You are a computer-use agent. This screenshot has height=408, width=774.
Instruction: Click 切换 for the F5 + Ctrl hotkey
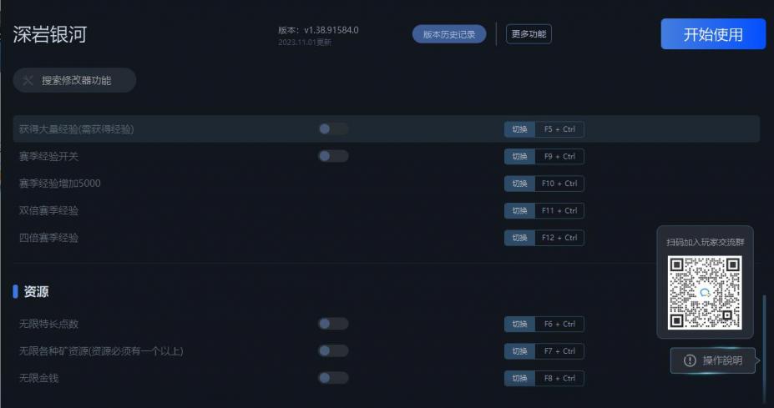pyautogui.click(x=519, y=129)
